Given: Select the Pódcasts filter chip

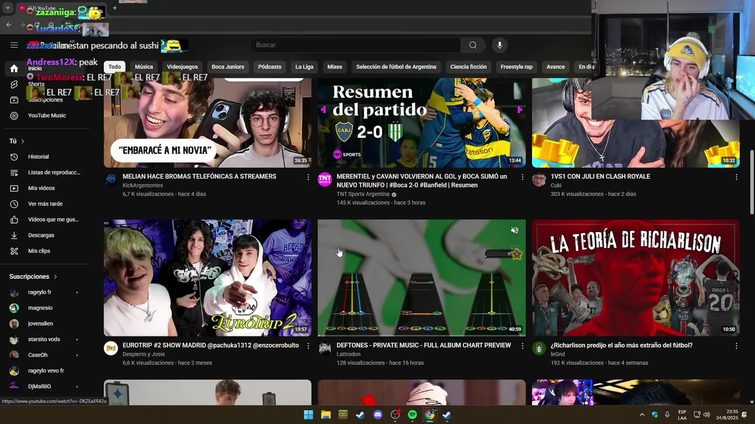Looking at the screenshot, I should pos(270,67).
